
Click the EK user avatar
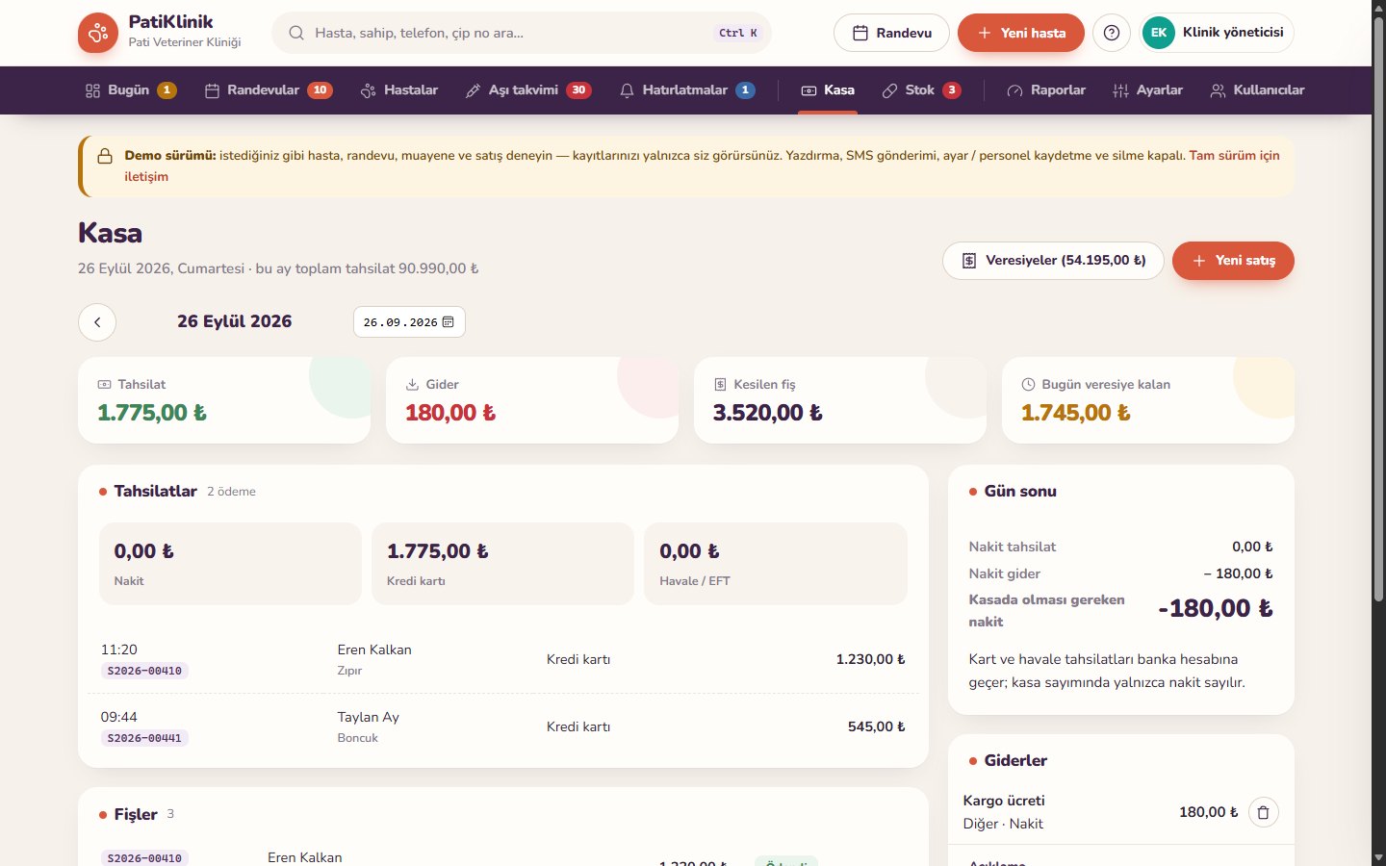[x=1159, y=33]
